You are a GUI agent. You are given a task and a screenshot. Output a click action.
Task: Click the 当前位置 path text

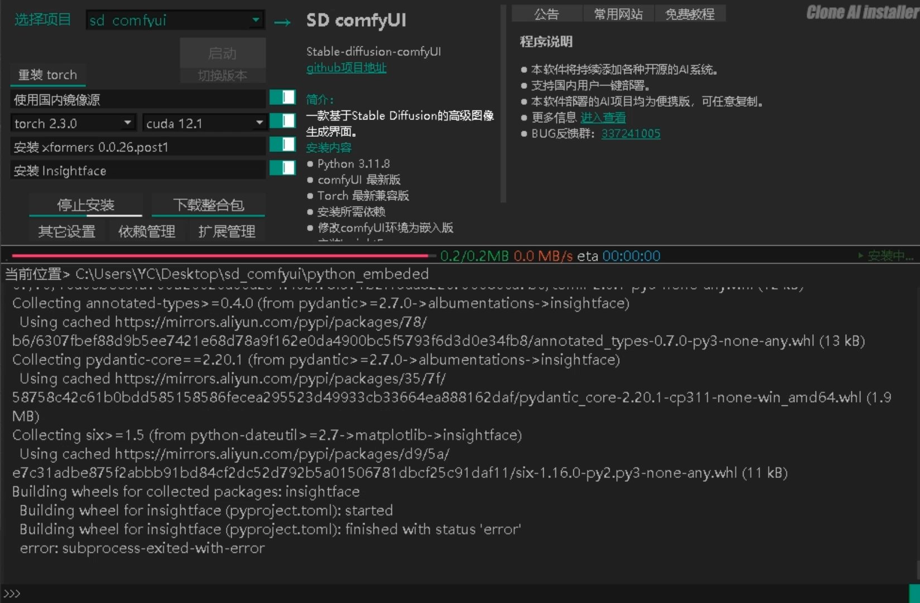tap(217, 274)
